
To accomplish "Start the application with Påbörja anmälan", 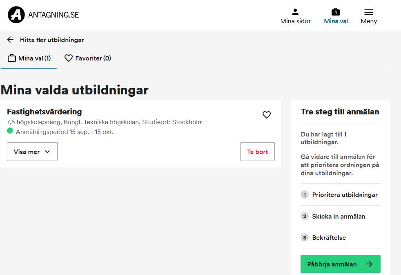I will (x=332, y=264).
